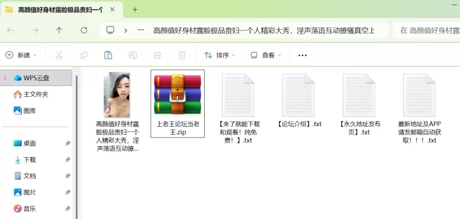Click the pin icon next to 下载
Image resolution: width=460 pixels, height=219 pixels.
click(x=68, y=159)
